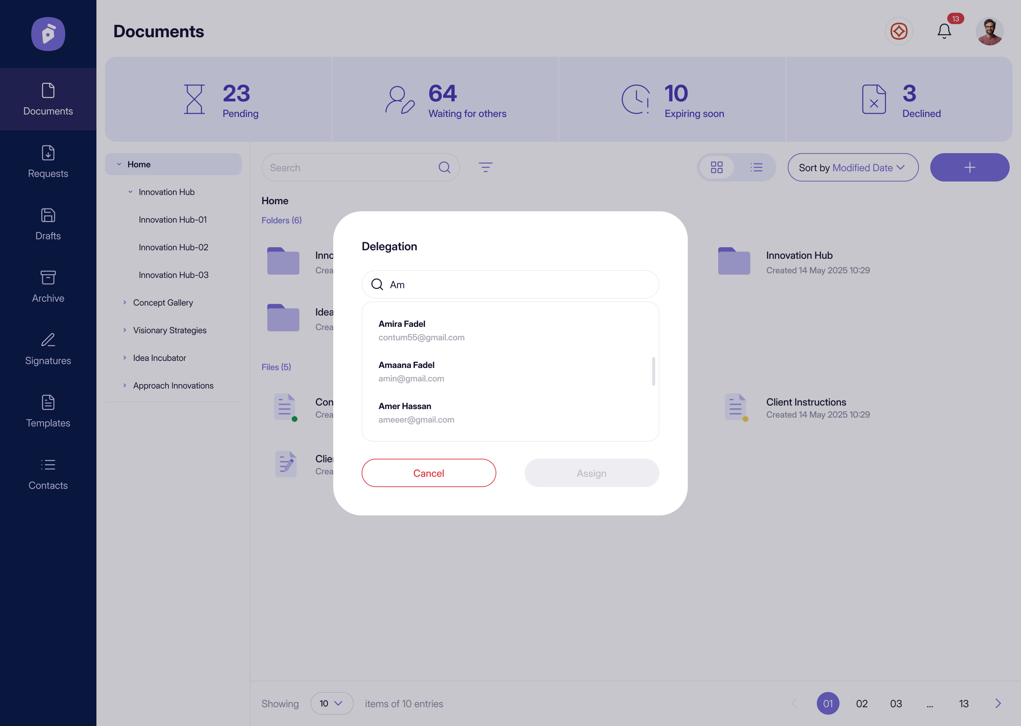Open the notifications bell icon
Image resolution: width=1021 pixels, height=726 pixels.
(x=944, y=31)
